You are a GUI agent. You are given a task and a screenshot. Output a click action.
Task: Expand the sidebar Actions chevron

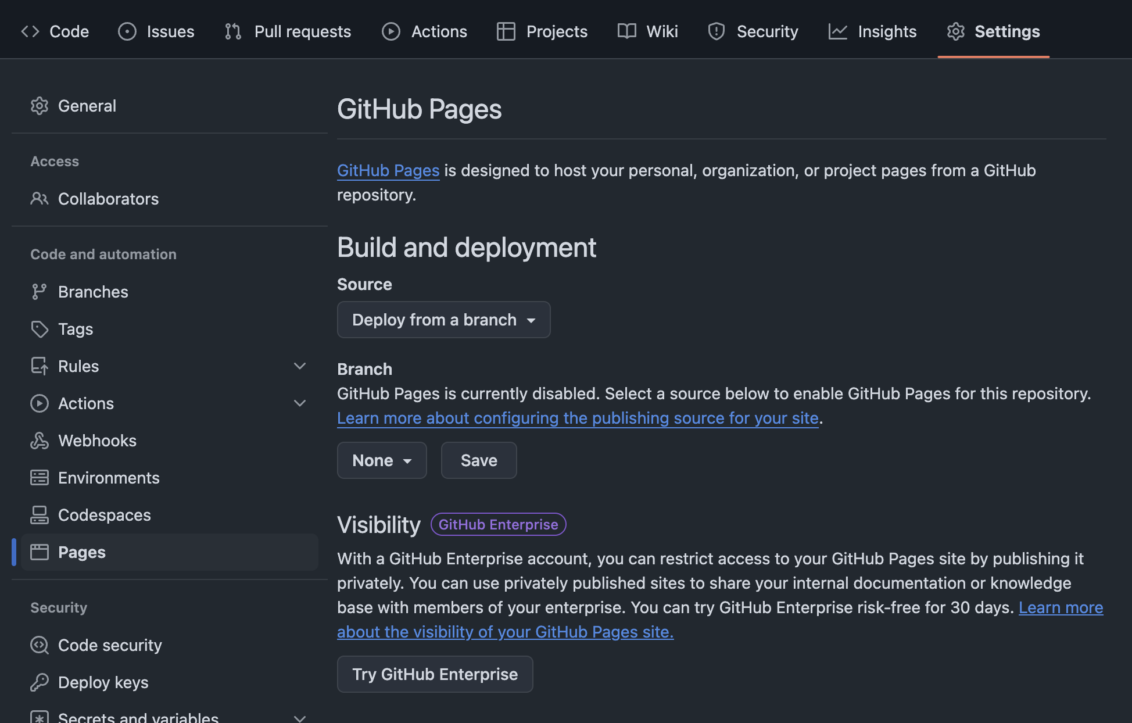[300, 403]
